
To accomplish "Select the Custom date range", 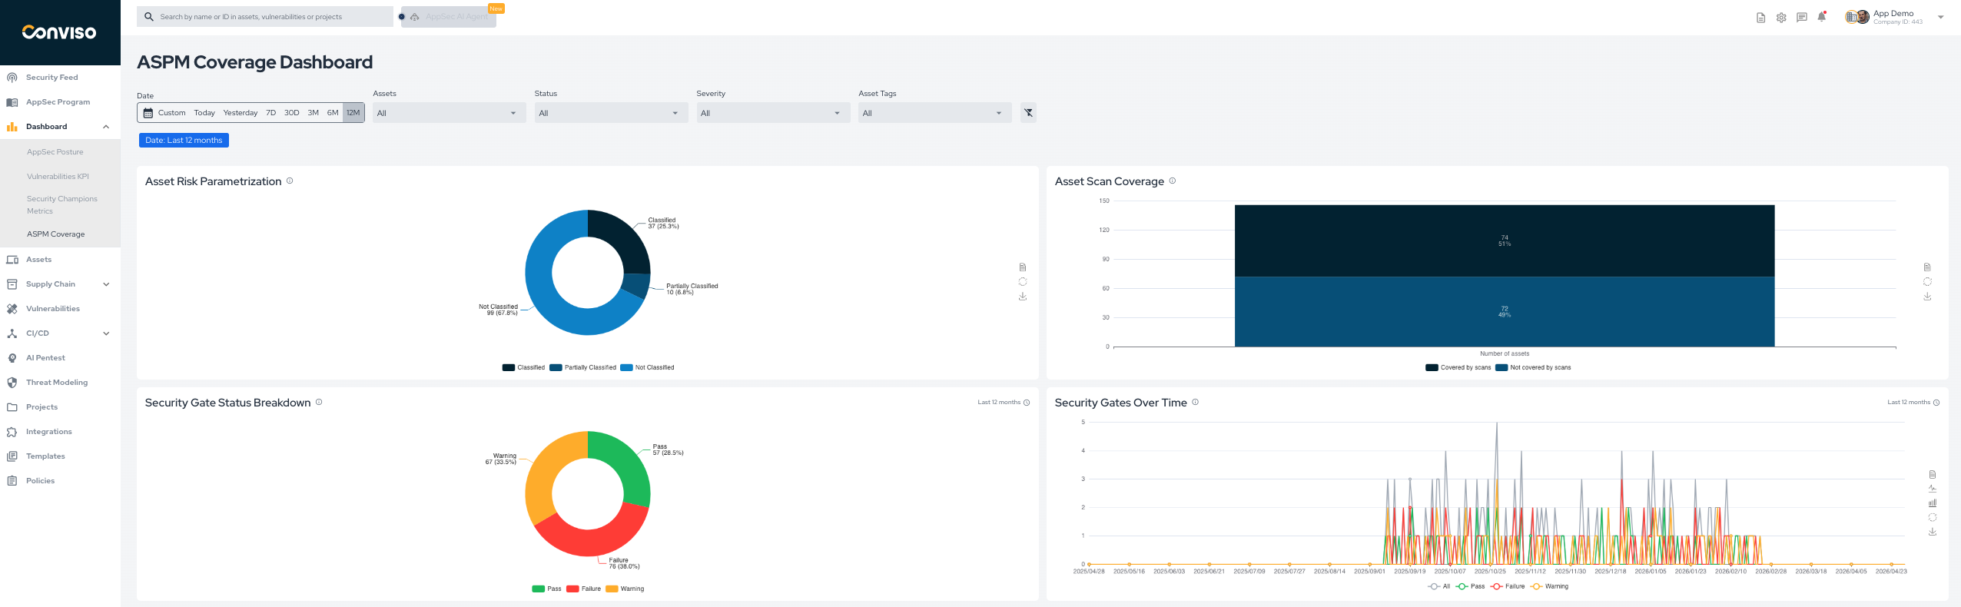I will 171,113.
